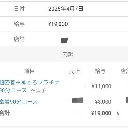This screenshot has height=128, width=128.
Task: Click the 超密着＋神とろプラチナ course link
Action: click(x=29, y=86)
